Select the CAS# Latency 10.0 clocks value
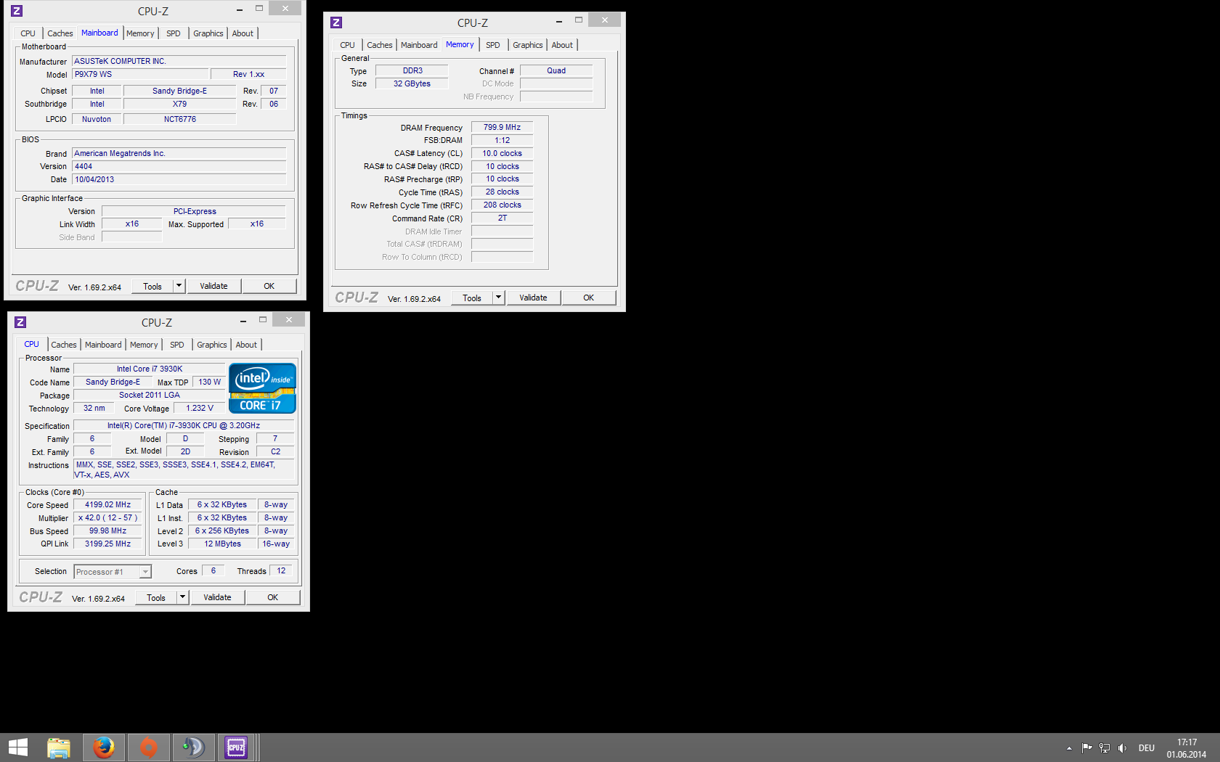This screenshot has width=1220, height=762. (x=502, y=153)
